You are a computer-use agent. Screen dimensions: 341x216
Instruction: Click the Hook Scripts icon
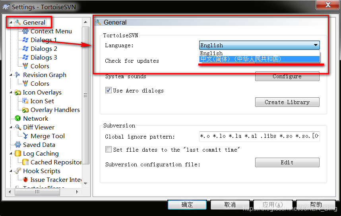coord(18,171)
